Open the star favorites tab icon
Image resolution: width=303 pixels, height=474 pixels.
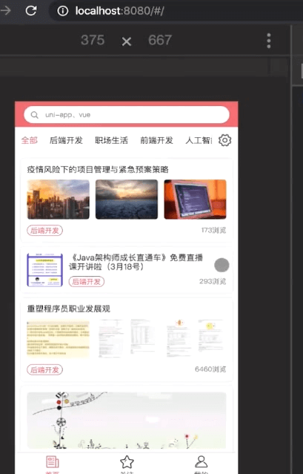[127, 462]
